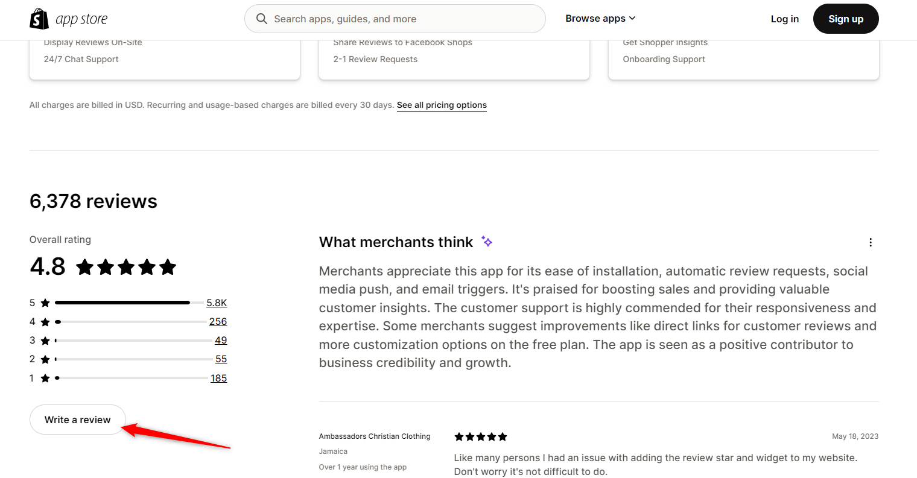Filter reviews by the 5.8K five-star count
Viewport: 917px width, 478px height.
coord(217,303)
